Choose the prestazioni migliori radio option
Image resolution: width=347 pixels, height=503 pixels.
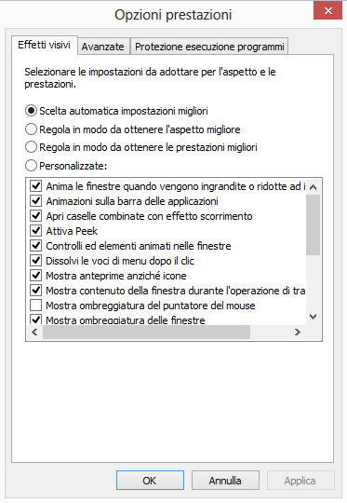point(31,147)
